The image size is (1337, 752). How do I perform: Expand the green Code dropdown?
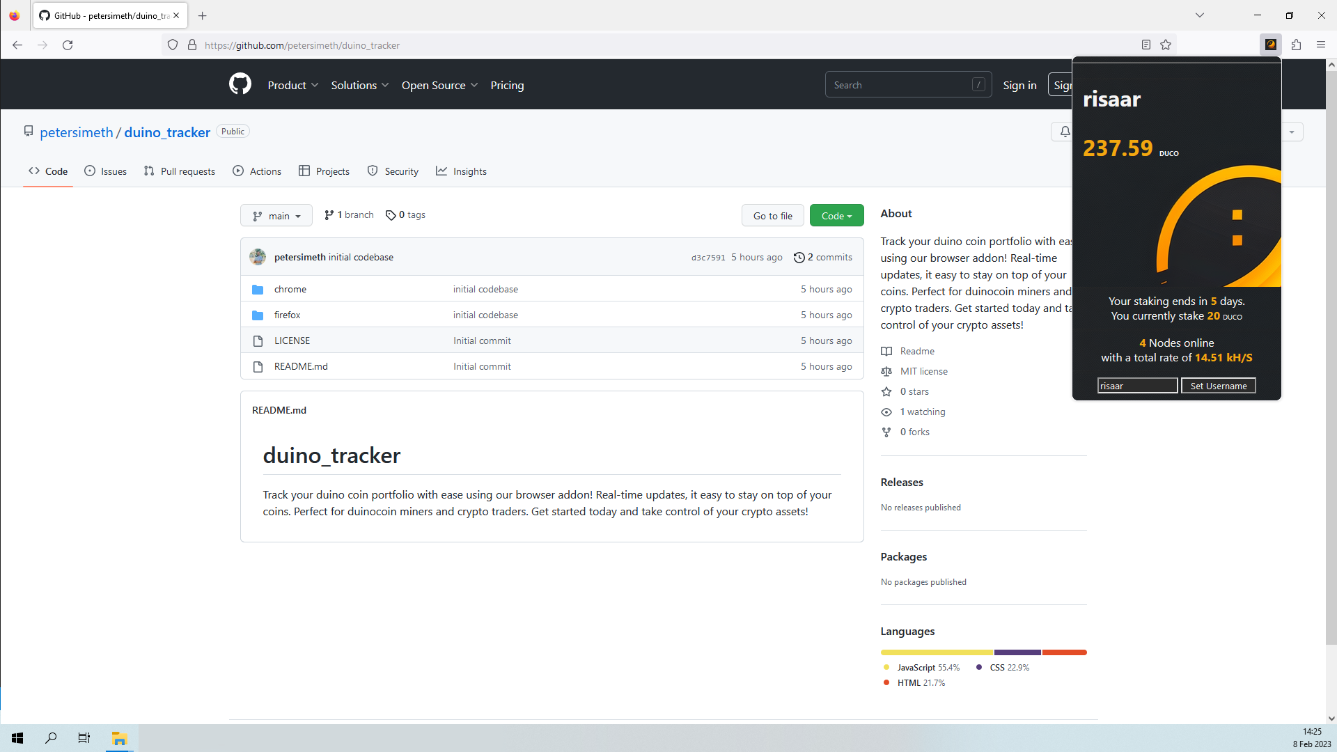coord(836,216)
